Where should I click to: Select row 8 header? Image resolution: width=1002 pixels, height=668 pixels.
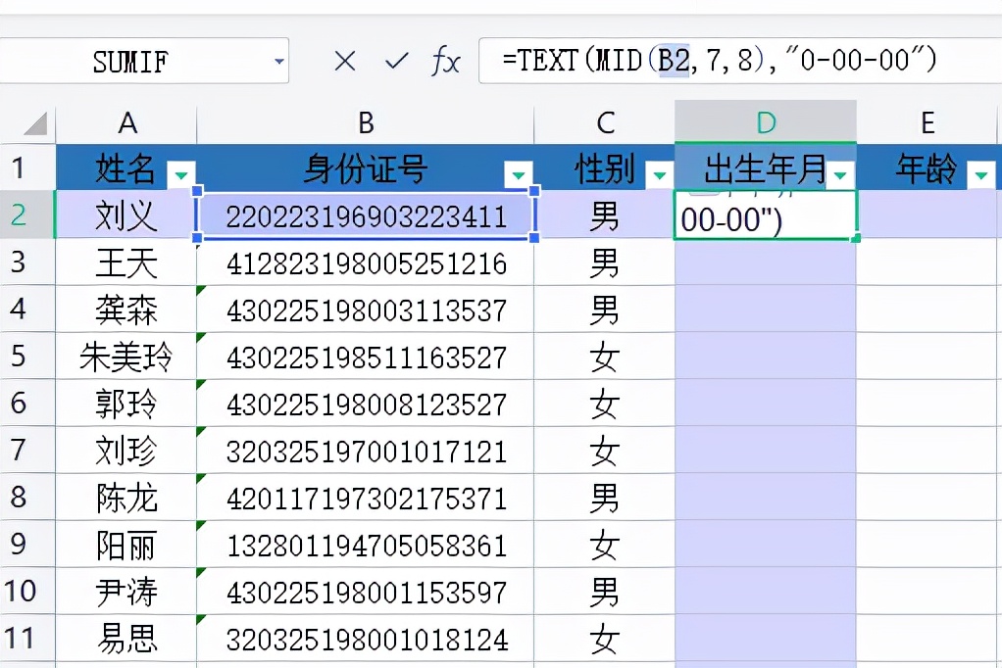(27, 497)
